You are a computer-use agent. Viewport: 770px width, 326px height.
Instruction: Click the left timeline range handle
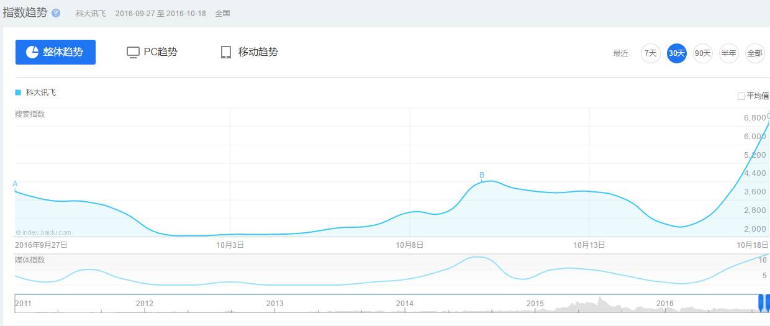pyautogui.click(x=761, y=302)
